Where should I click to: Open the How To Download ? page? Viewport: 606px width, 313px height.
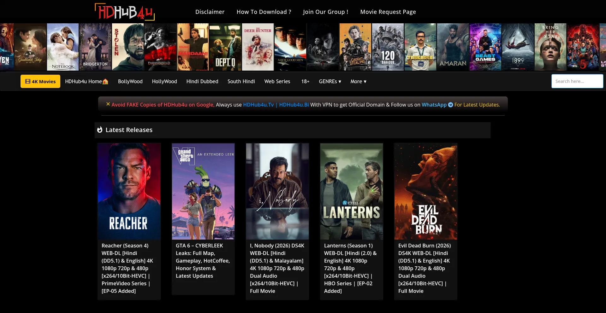pos(264,12)
